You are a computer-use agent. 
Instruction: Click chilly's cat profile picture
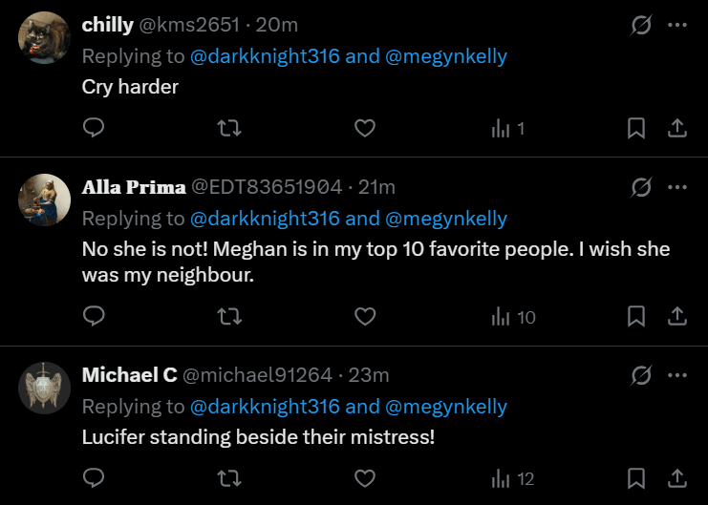click(45, 38)
